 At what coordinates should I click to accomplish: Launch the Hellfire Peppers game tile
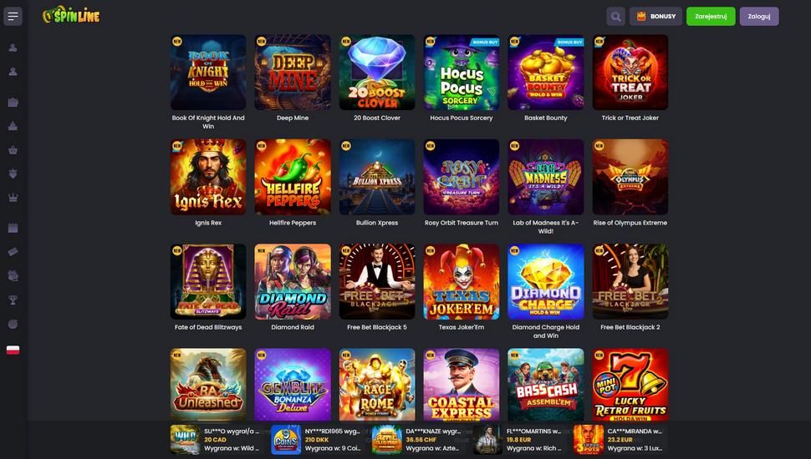point(293,177)
